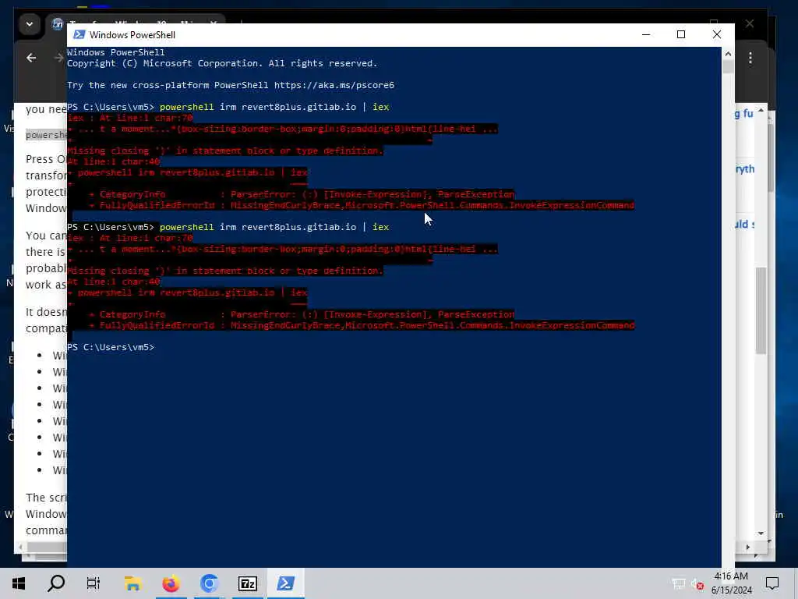This screenshot has width=798, height=599.
Task: Click the PowerShell scrollbar up arrow
Action: pos(728,54)
